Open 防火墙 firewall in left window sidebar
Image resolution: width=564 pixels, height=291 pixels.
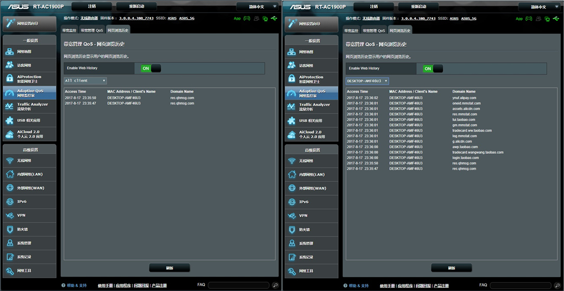pyautogui.click(x=30, y=229)
